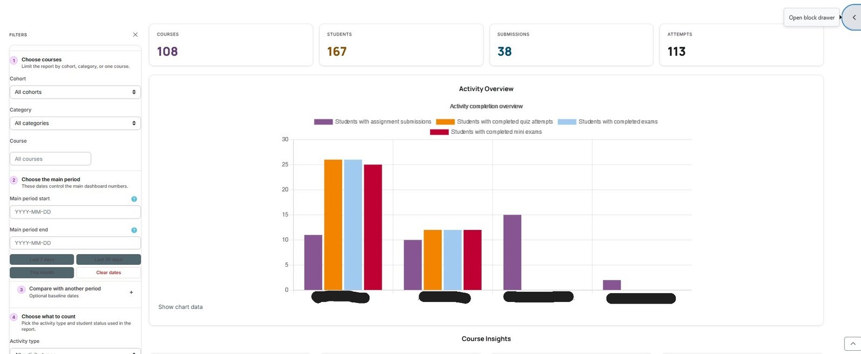Toggle Students with completed exams legend swatch
Viewport: 861px width, 354px height.
(567, 122)
